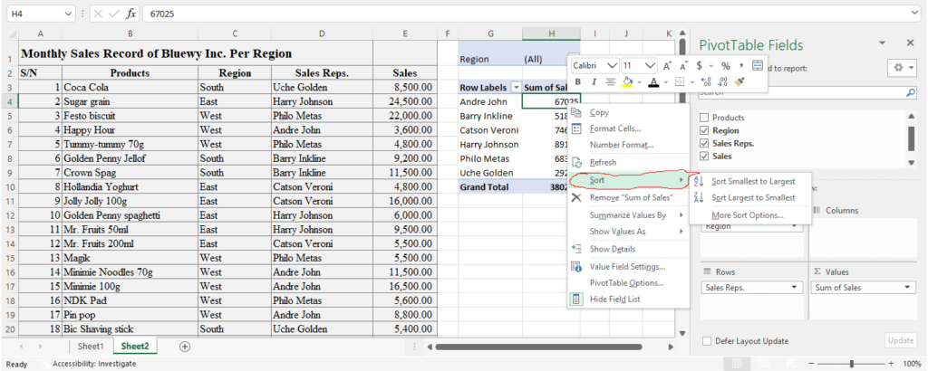Click search magnifier in PivotTable Fields
This screenshot has width=928, height=371.
[x=910, y=92]
